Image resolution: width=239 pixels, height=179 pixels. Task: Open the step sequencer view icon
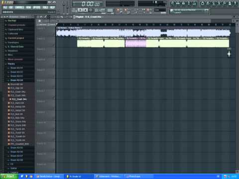pyautogui.click(x=178, y=3)
